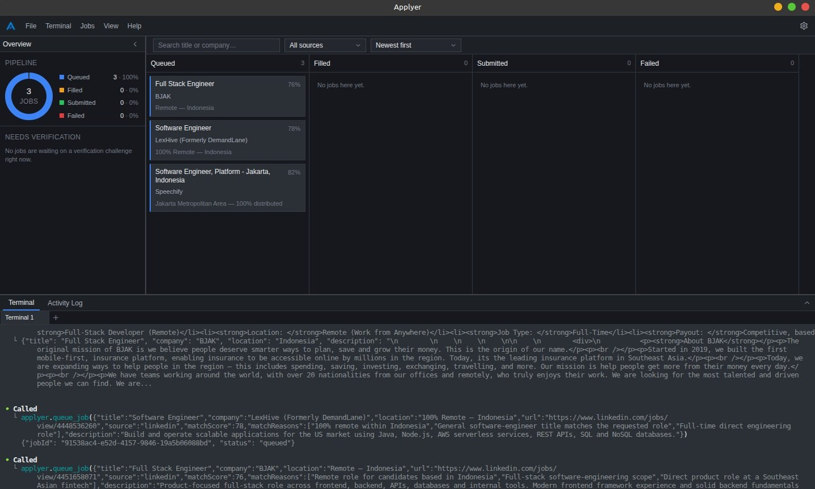Collapse the bottom terminal panel with the caret
815x489 pixels.
click(806, 303)
